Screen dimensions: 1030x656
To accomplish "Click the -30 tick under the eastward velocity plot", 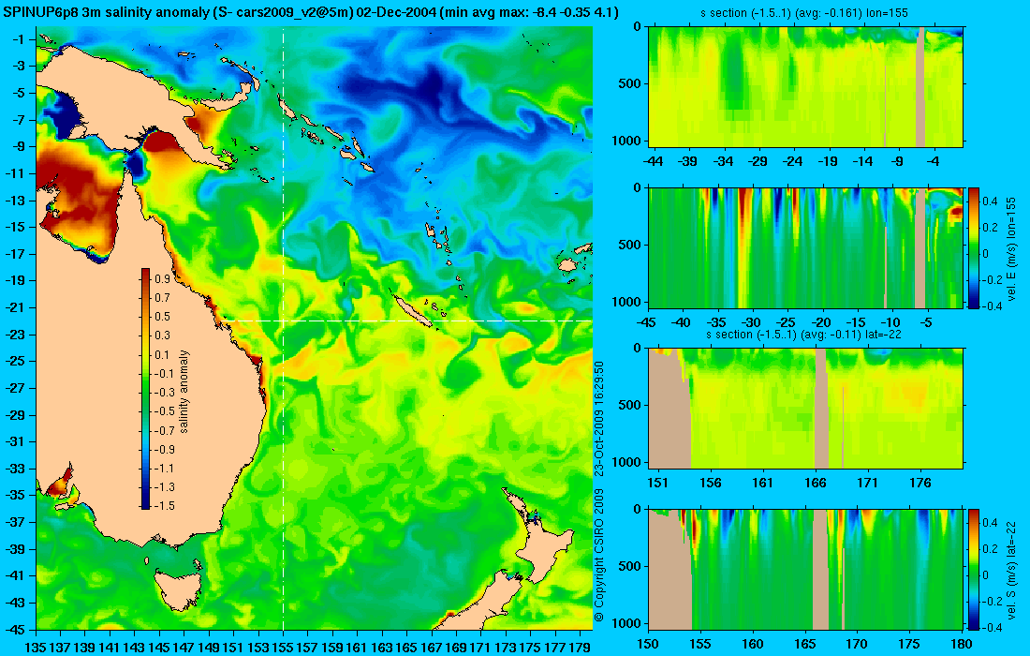I will 751,322.
